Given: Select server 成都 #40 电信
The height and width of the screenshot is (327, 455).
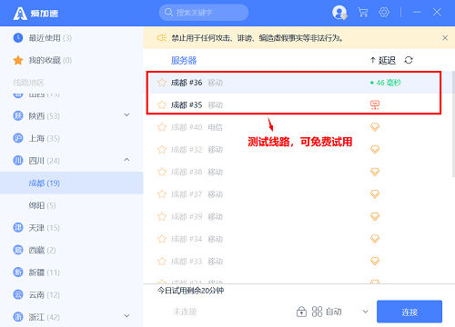Looking at the screenshot, I should [x=298, y=127].
